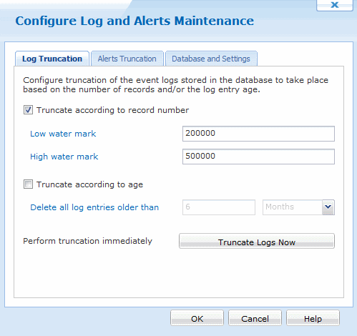Close the Configure Log and Alerts Maintenance dialog
The width and height of the screenshot is (357, 336).
point(335,5)
